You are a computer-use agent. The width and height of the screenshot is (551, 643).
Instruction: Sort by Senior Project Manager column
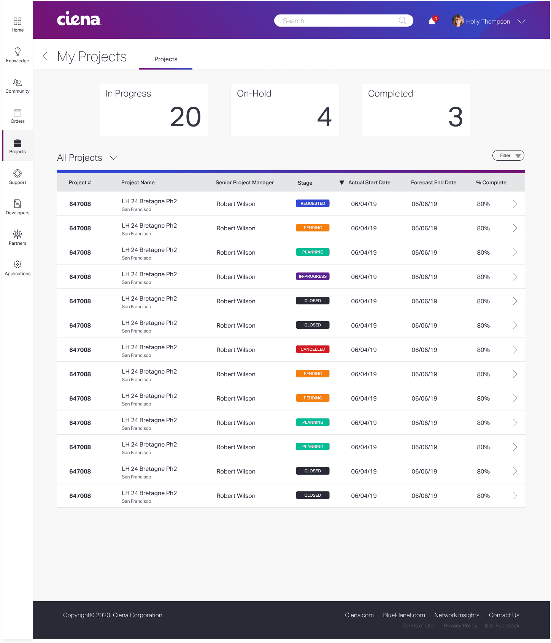245,183
